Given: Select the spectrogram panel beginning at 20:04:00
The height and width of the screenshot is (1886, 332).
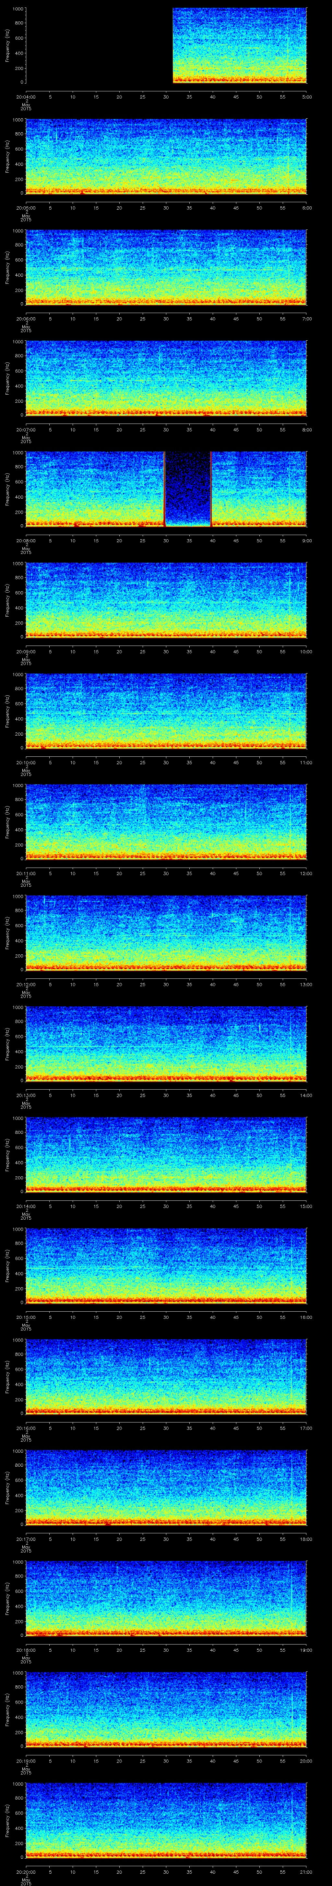Looking at the screenshot, I should click(166, 46).
